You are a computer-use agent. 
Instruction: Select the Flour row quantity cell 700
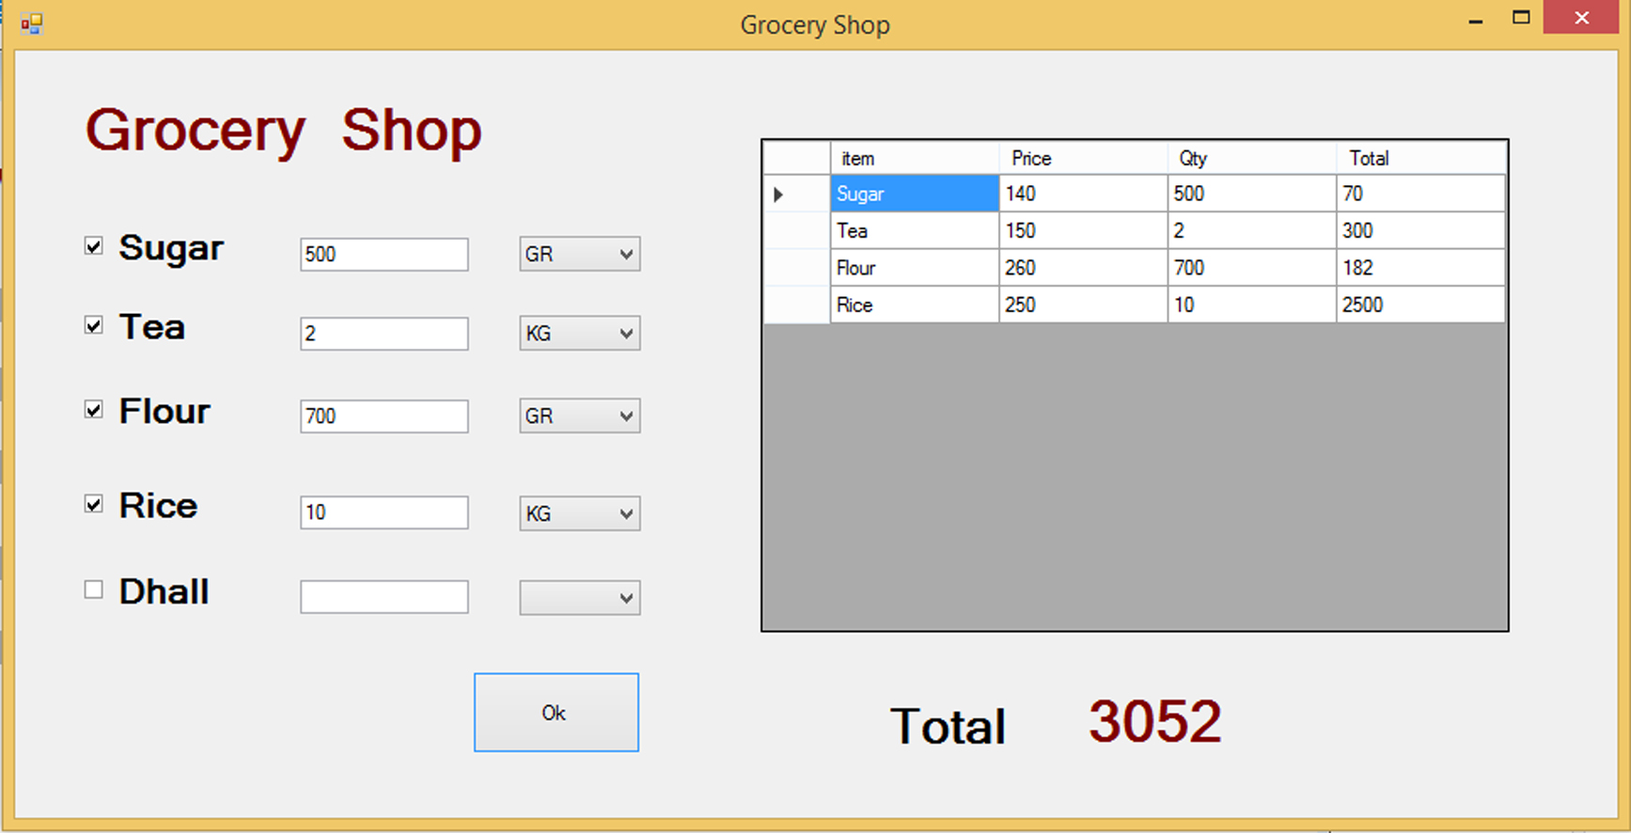1252,268
